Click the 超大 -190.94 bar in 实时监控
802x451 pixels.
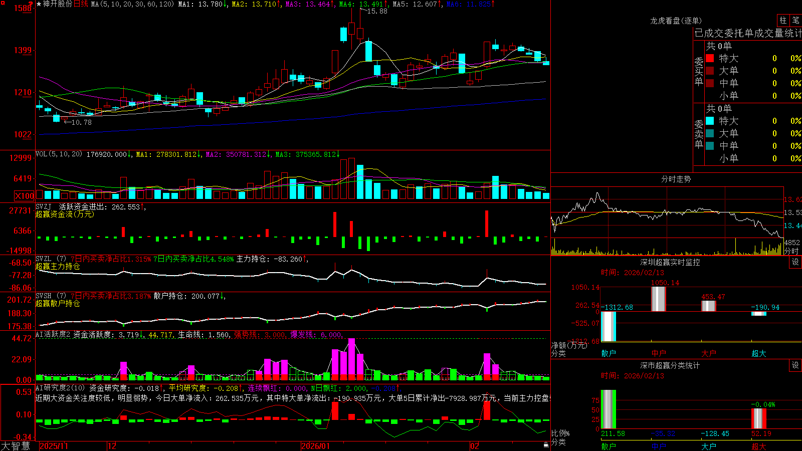tap(759, 314)
